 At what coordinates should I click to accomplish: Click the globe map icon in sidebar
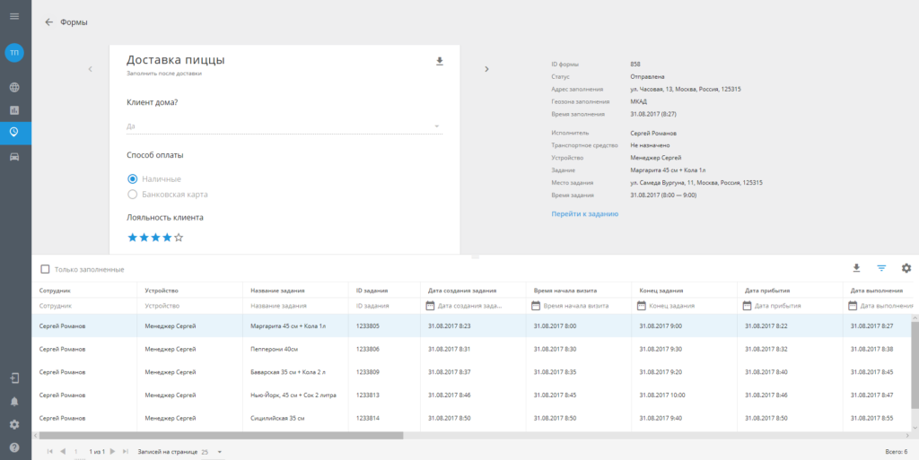click(x=14, y=88)
